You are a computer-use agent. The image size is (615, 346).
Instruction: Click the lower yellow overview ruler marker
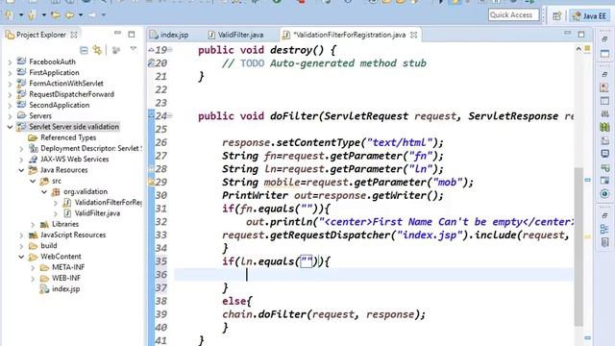click(x=587, y=237)
